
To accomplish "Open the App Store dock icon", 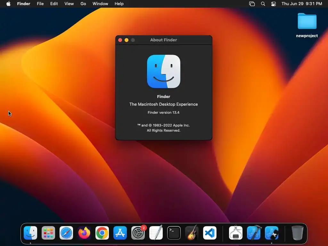I will point(120,233).
